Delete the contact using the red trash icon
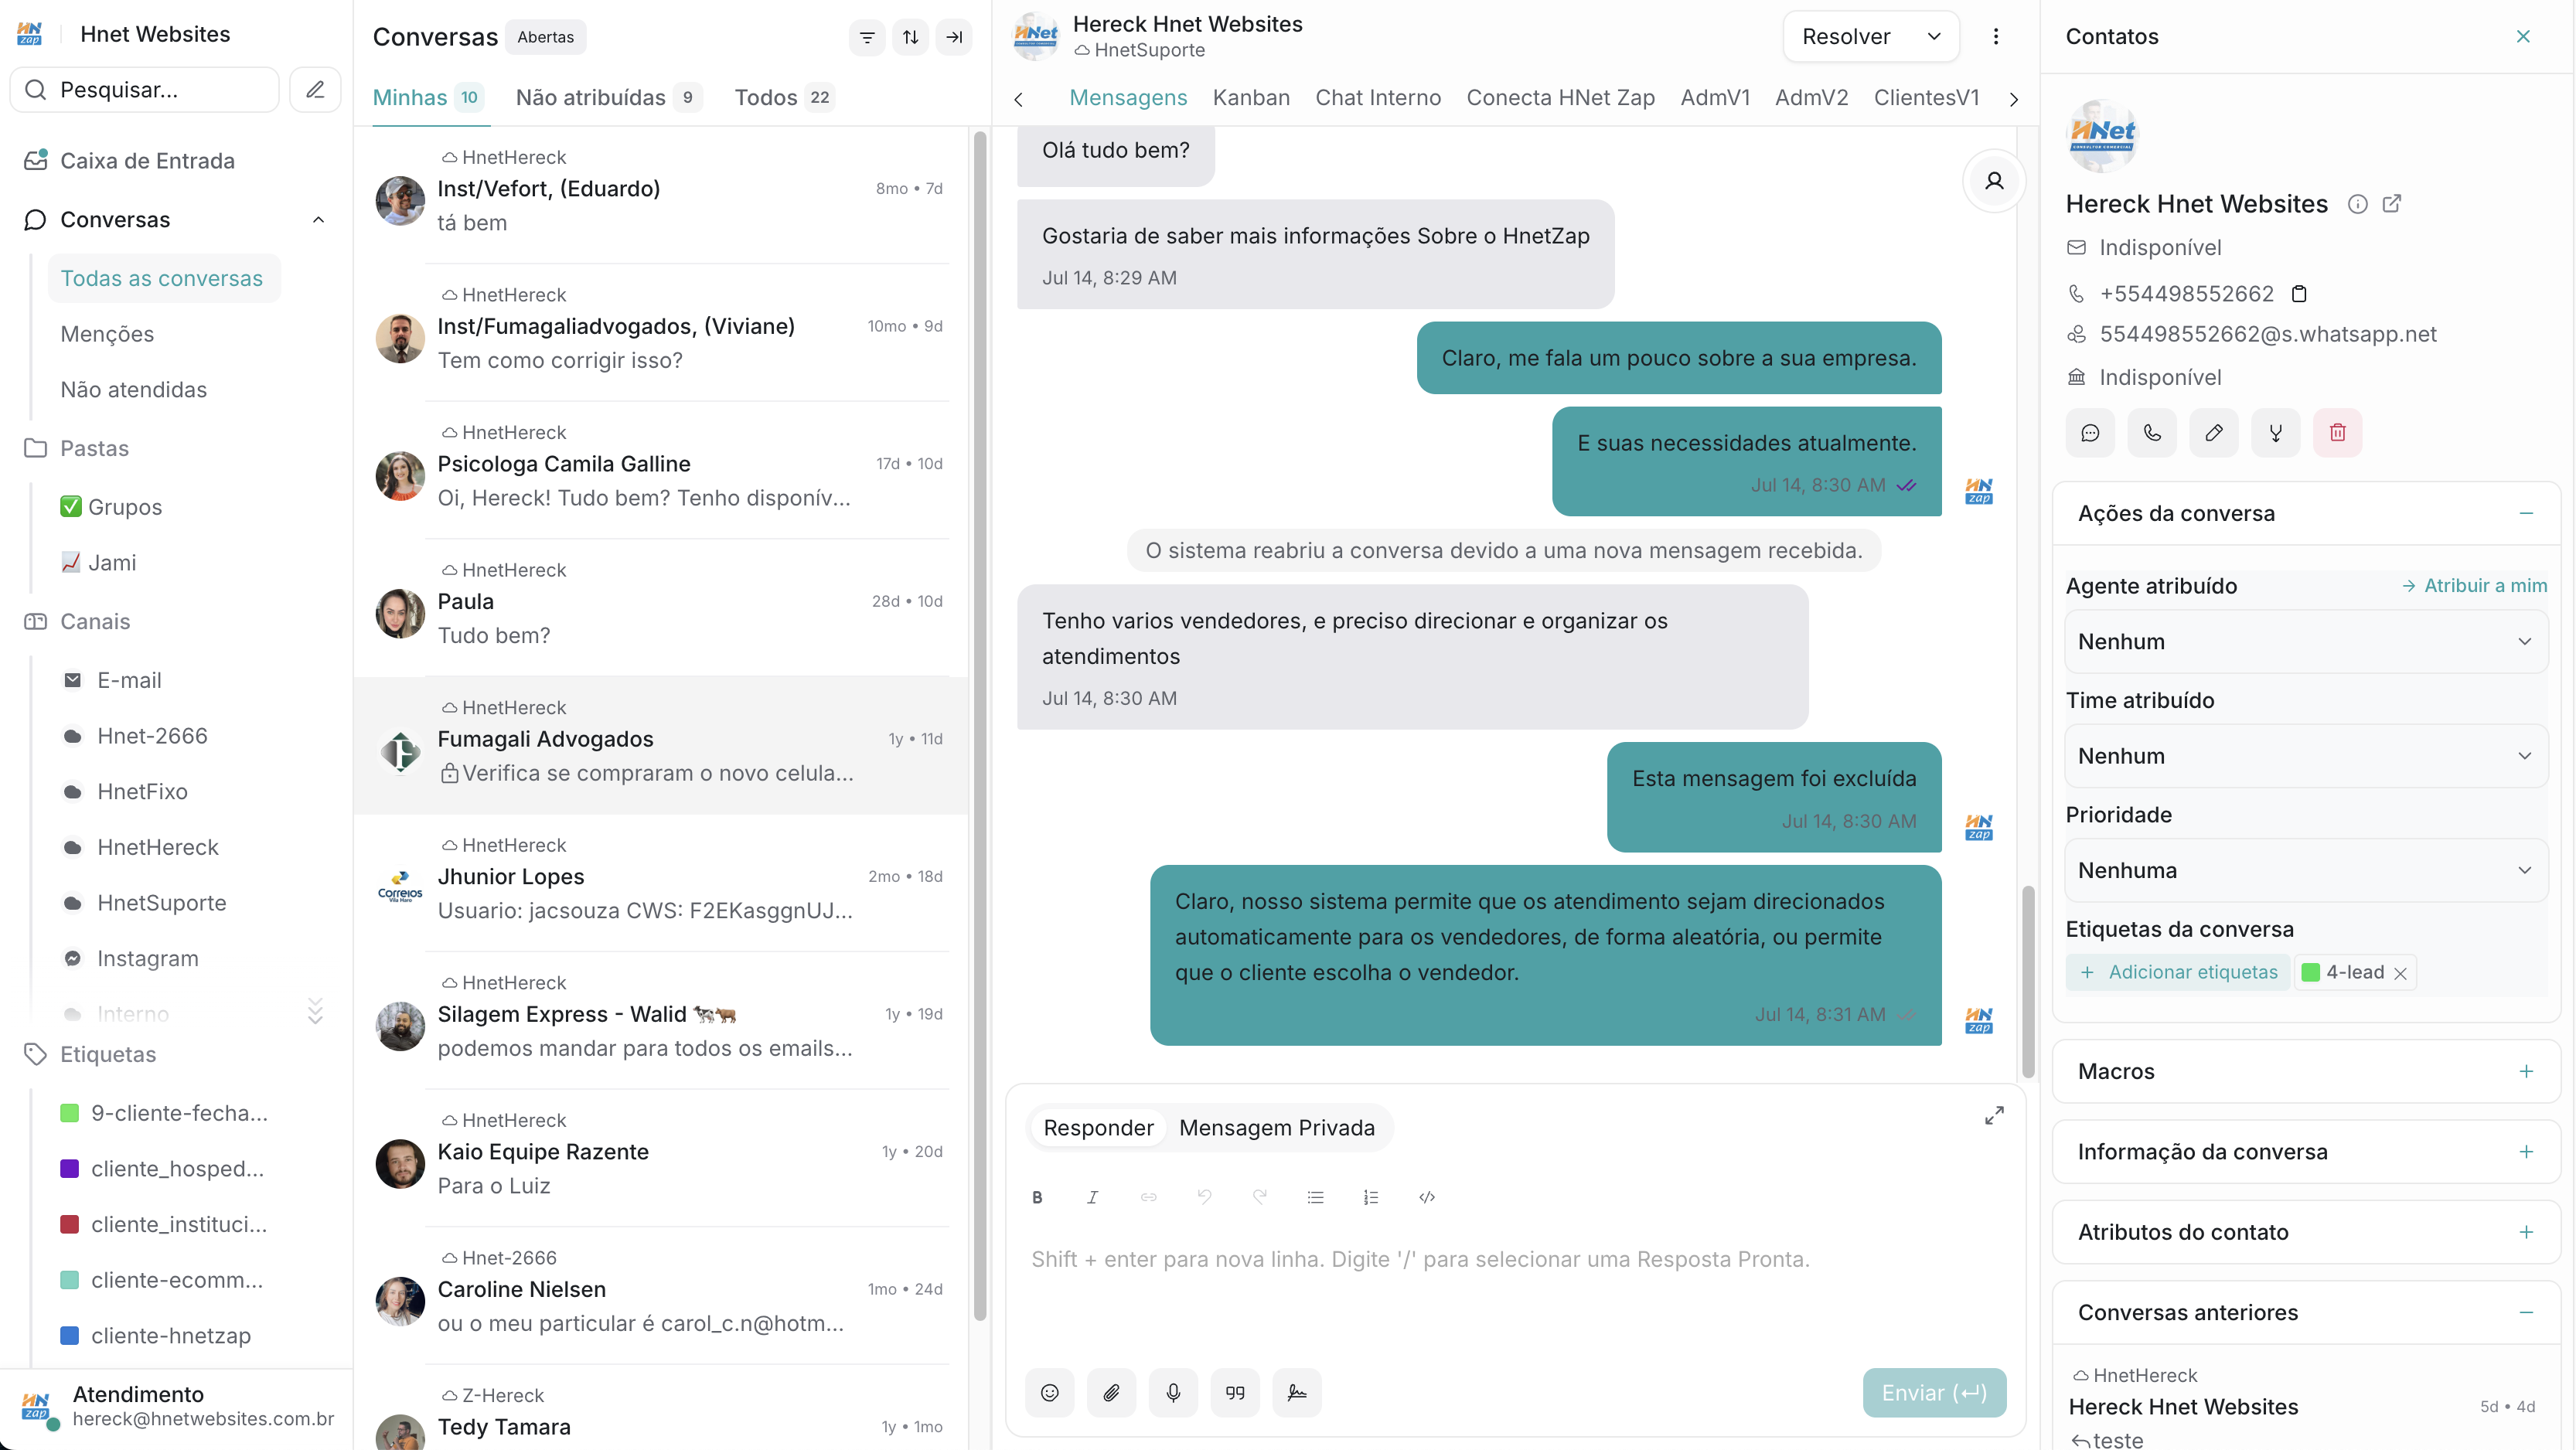Viewport: 2576px width, 1450px height. (x=2338, y=432)
